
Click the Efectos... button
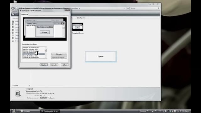59,54
